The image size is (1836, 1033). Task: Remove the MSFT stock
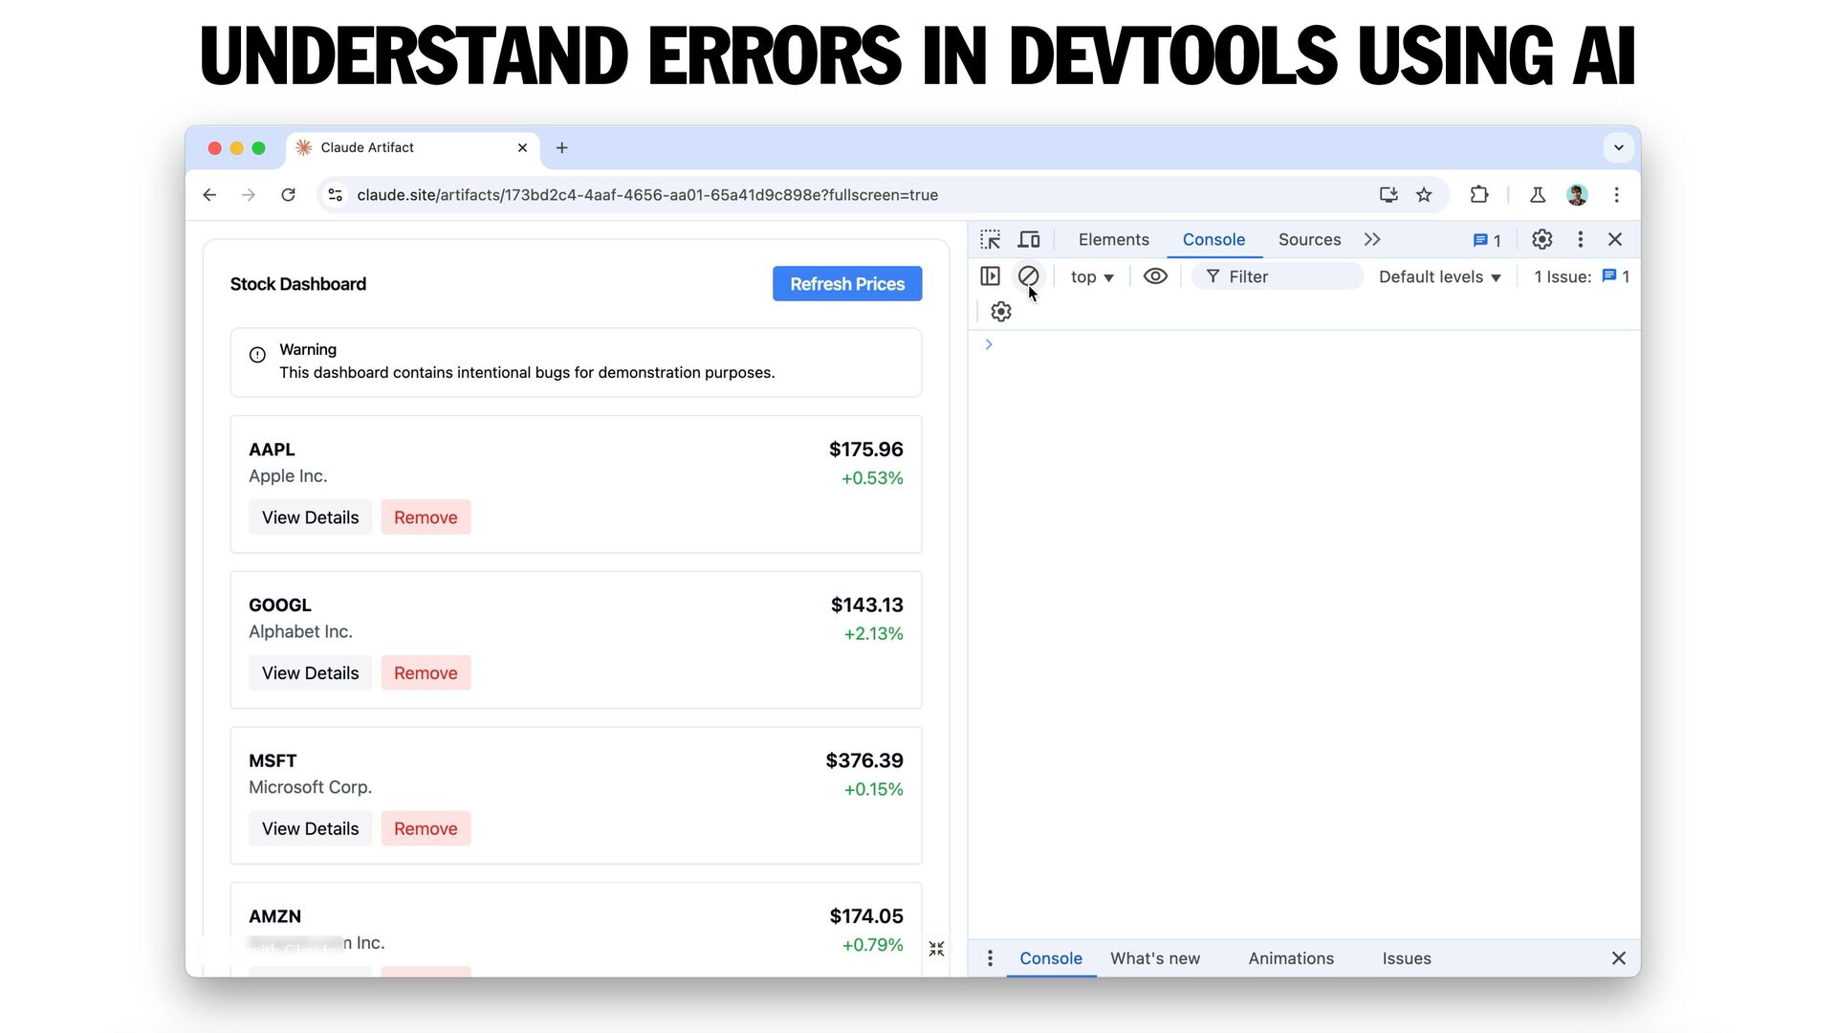point(426,829)
